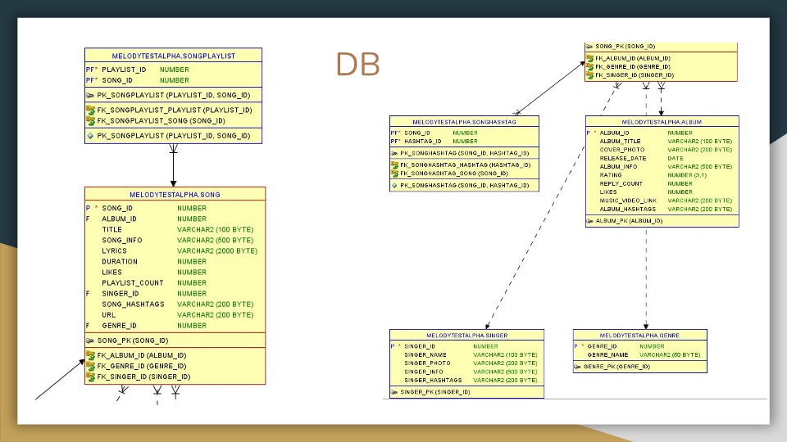This screenshot has width=787, height=442.
Task: Click the foreign key icon for FK_SONGPLAYLIST_SONG
Action: coord(91,120)
